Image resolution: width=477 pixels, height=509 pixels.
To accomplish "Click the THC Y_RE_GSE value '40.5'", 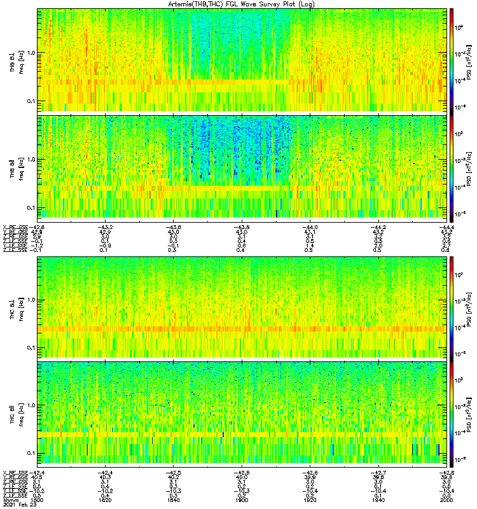I will click(x=36, y=477).
